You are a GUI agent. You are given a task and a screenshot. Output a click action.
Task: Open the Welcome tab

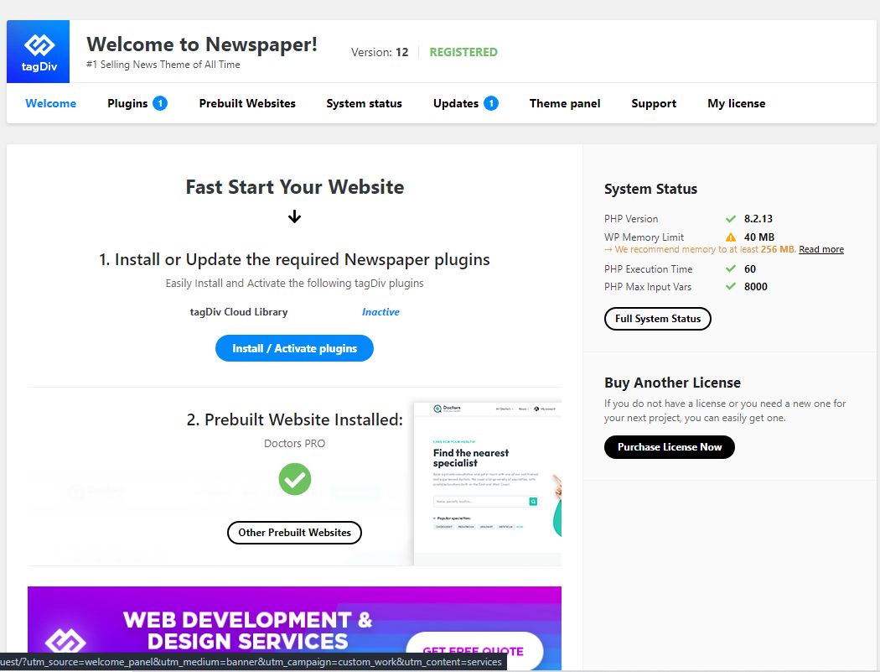(x=51, y=103)
